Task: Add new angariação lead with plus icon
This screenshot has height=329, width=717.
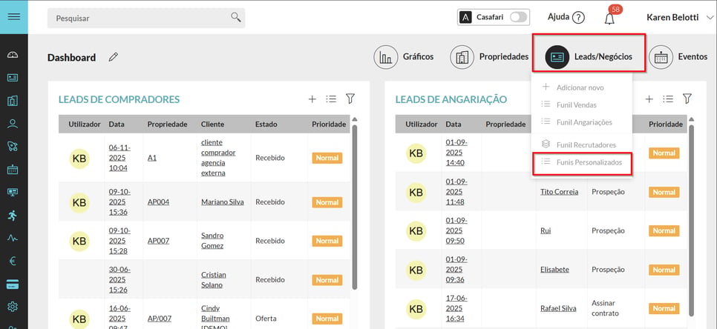Action: (649, 99)
